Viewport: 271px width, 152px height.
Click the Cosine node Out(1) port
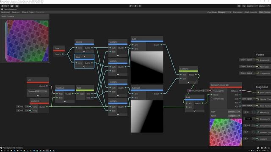(92, 48)
